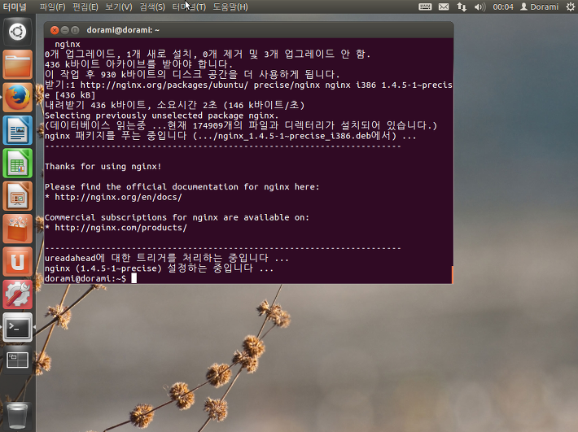
Task: Click the '내려받기 436 k바이트' line
Action: (175, 105)
